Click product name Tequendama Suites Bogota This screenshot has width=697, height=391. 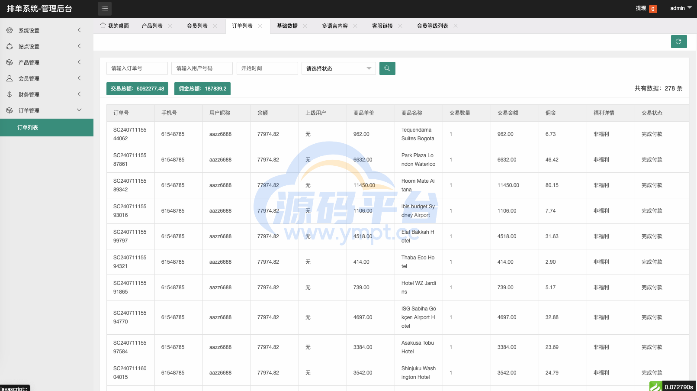point(418,134)
